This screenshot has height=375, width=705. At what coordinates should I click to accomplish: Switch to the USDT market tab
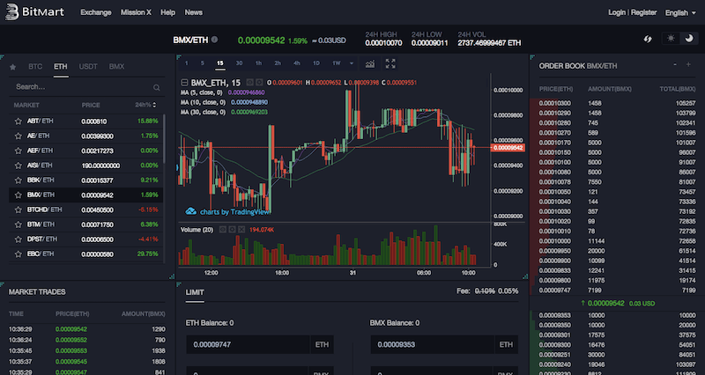point(88,67)
